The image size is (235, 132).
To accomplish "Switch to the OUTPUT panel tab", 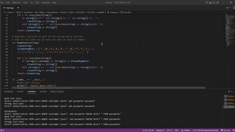I will click(20, 92).
